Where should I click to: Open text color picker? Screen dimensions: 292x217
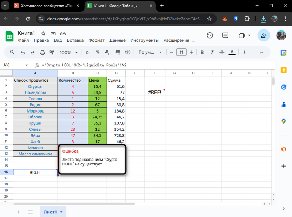232,53
